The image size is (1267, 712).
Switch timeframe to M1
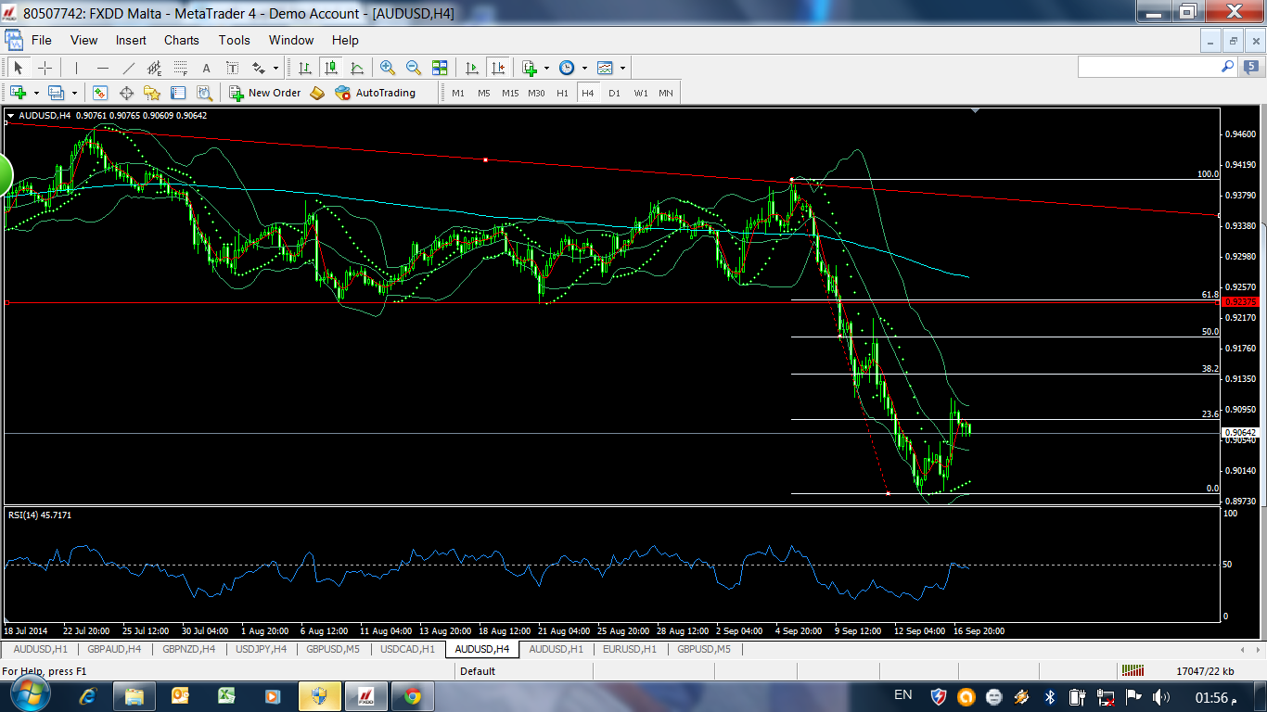[x=458, y=93]
